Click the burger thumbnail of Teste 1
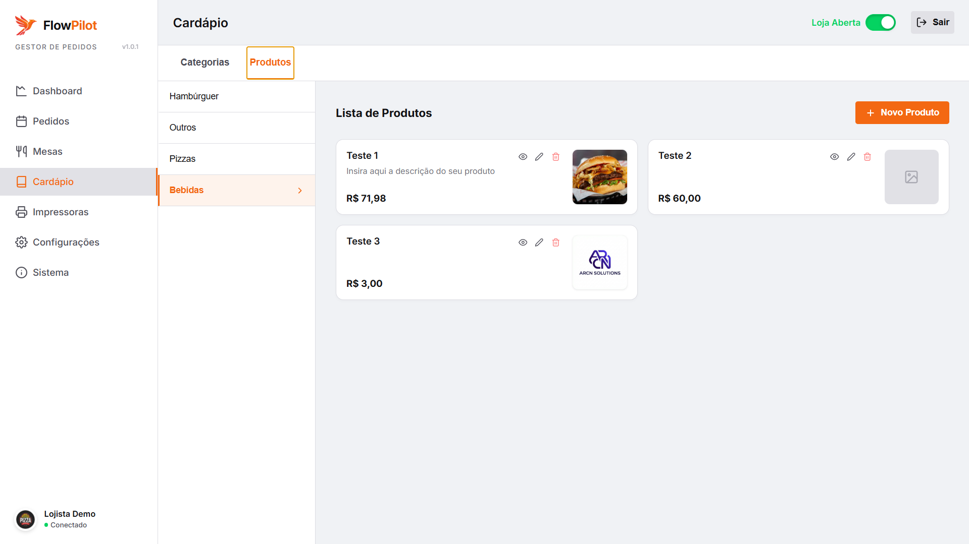This screenshot has width=969, height=544. 599,177
